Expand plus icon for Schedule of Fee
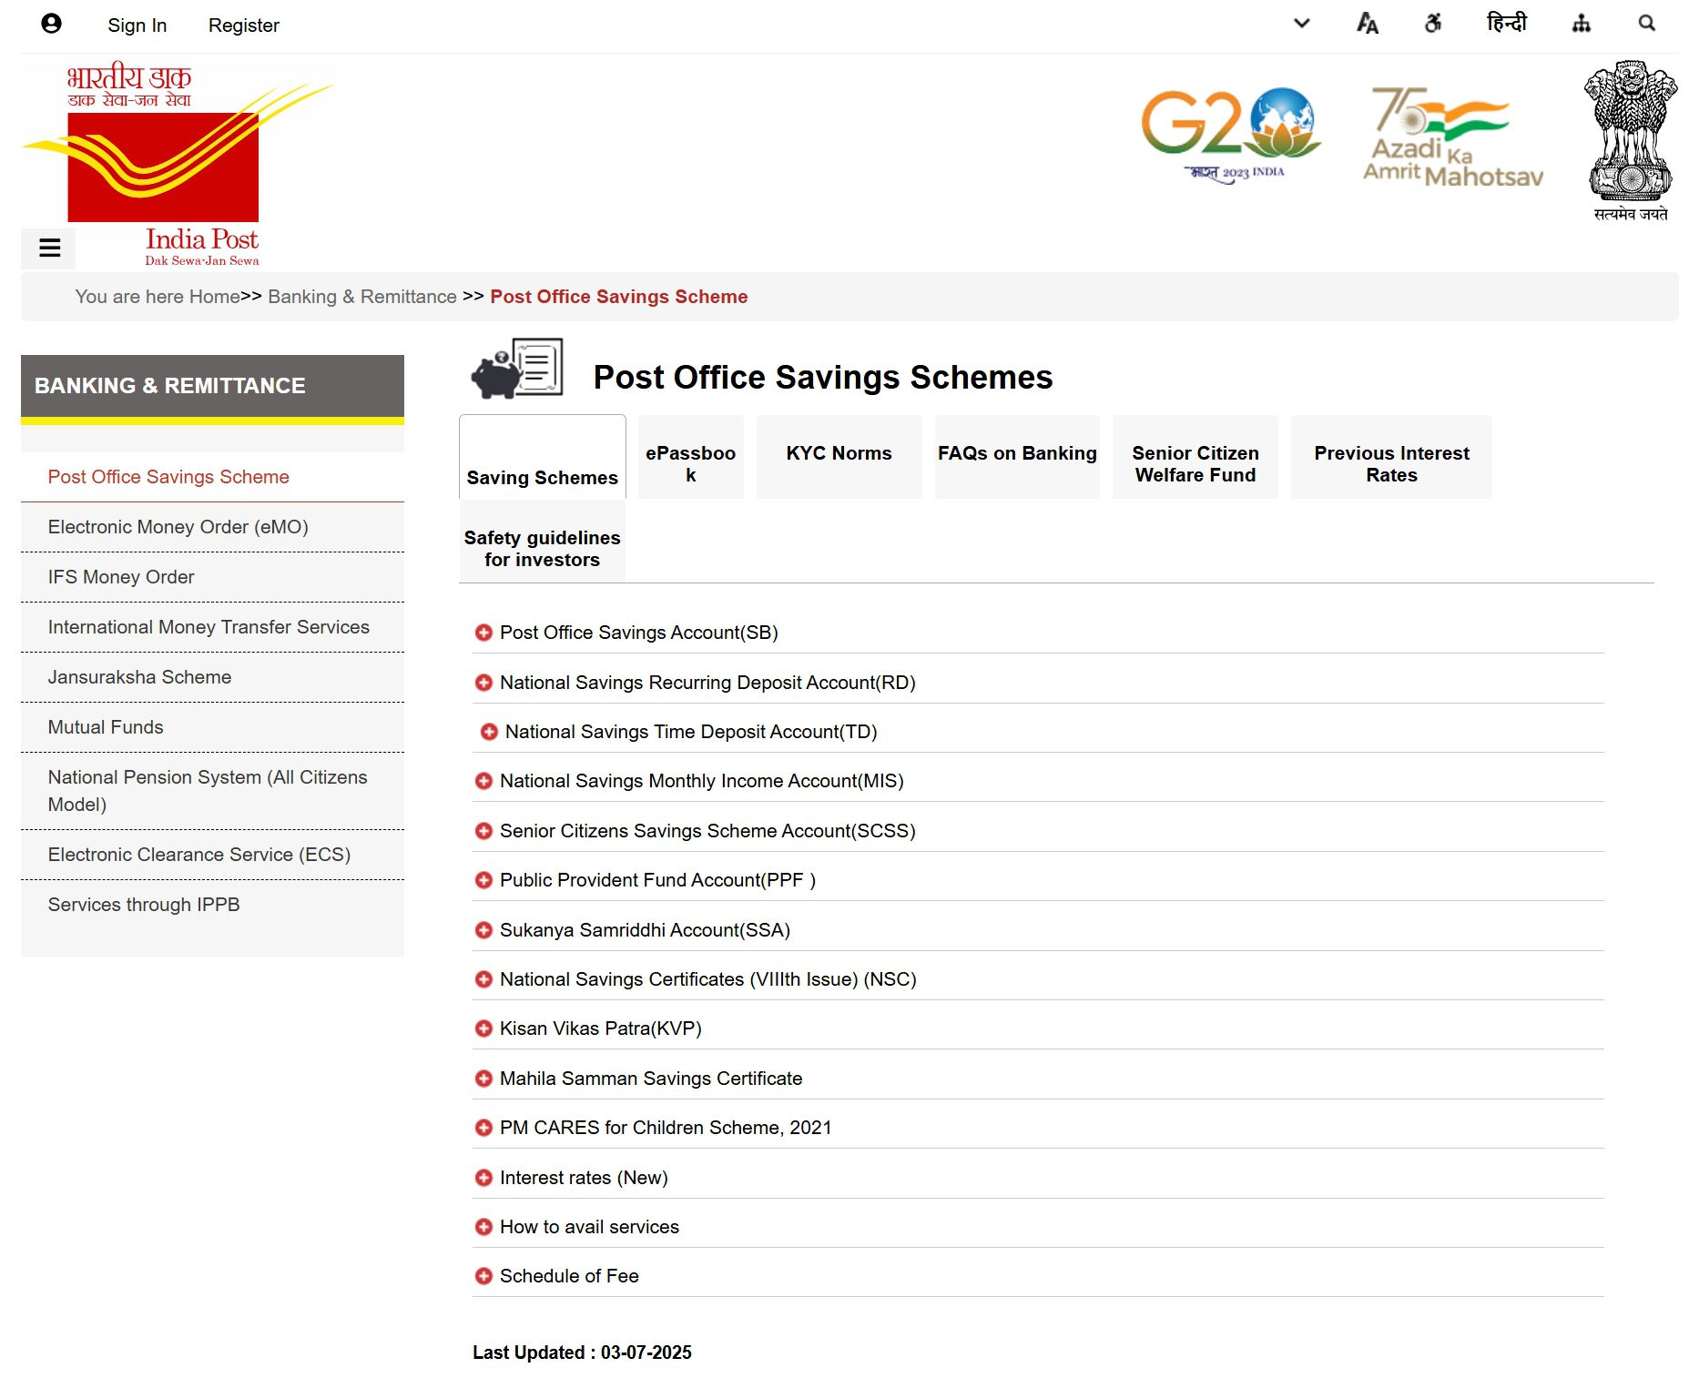Viewport: 1699px width, 1378px height. [x=483, y=1276]
